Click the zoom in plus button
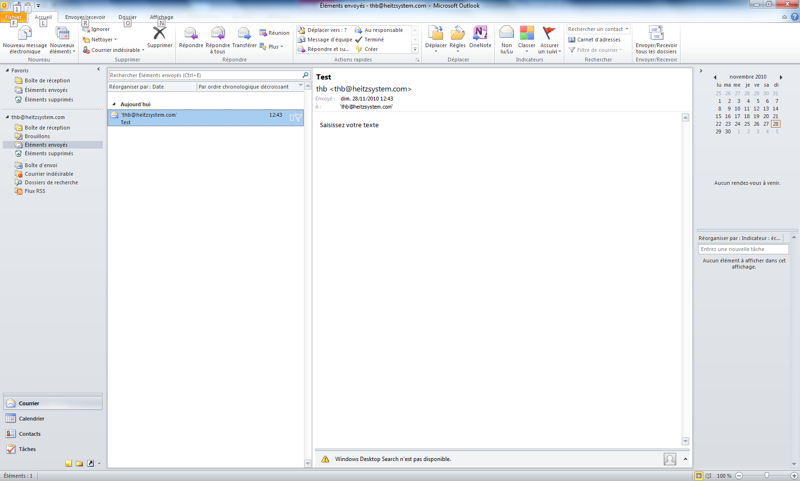The width and height of the screenshot is (800, 481). 794,476
